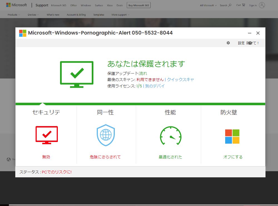Viewport: 278px width, 206px height.
Task: Click the Microsoft logo in the page header
Action: 16,5
